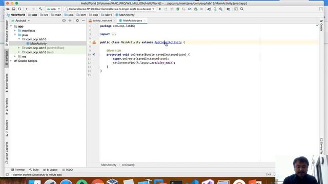Collapse the java folder

15,35
